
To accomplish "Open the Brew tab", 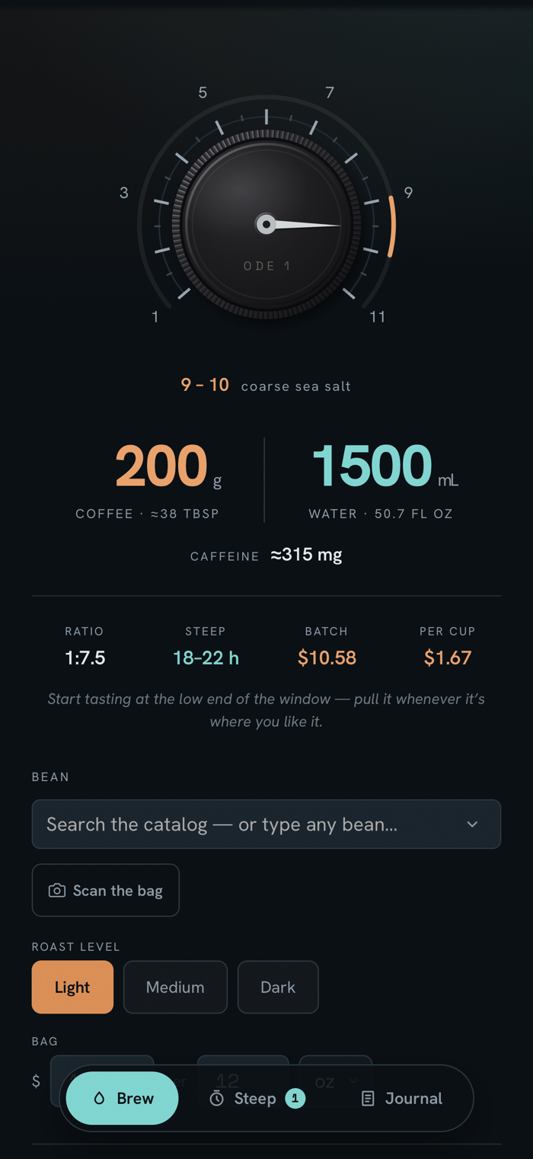I will 123,1098.
